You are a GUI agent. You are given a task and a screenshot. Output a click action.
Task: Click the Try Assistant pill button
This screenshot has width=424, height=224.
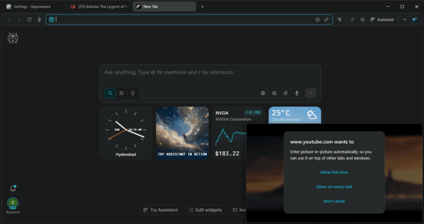161,210
